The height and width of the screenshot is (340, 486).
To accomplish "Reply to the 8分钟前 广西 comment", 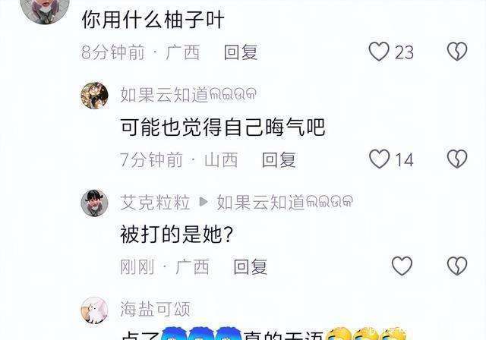I will 241,52.
